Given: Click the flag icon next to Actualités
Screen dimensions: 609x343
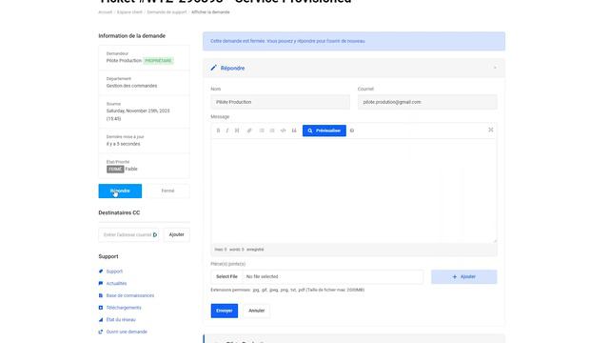Looking at the screenshot, I should pyautogui.click(x=101, y=283).
